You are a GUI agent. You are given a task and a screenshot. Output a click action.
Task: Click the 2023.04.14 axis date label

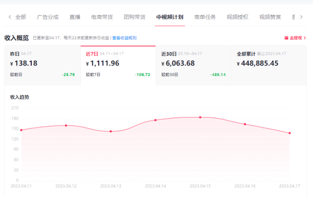(x=156, y=186)
